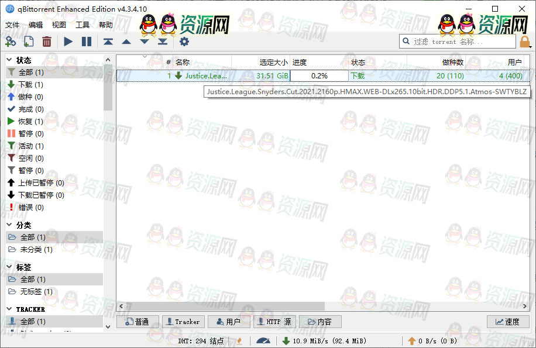The height and width of the screenshot is (348, 536).
Task: Click the search magnifier icon in filter box
Action: pyautogui.click(x=406, y=42)
